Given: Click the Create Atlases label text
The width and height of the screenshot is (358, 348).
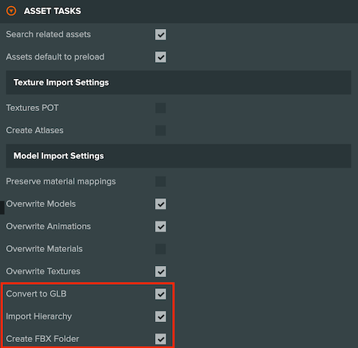Looking at the screenshot, I should coord(34,130).
